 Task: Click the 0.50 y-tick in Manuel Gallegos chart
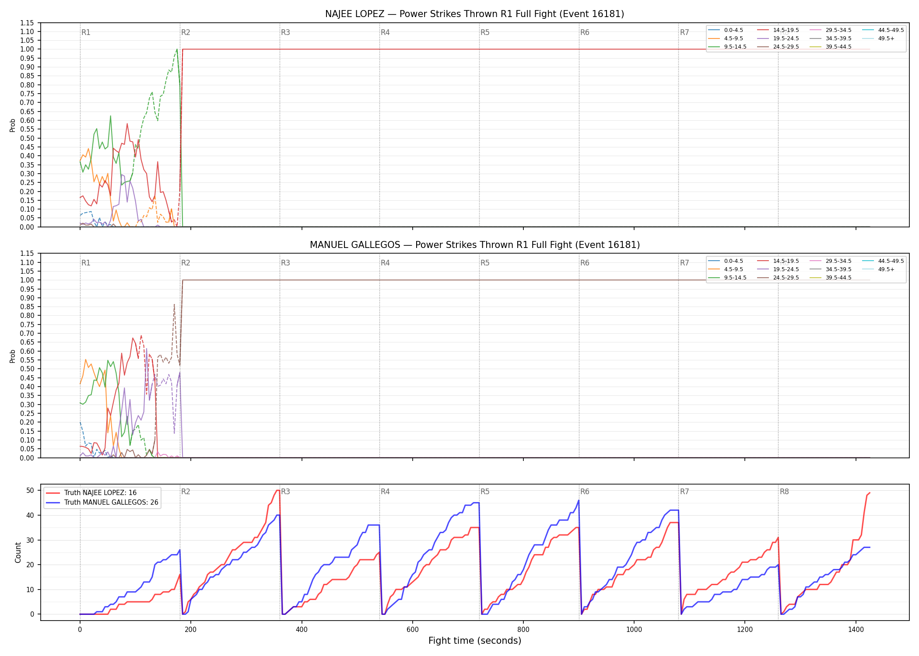tap(27, 369)
